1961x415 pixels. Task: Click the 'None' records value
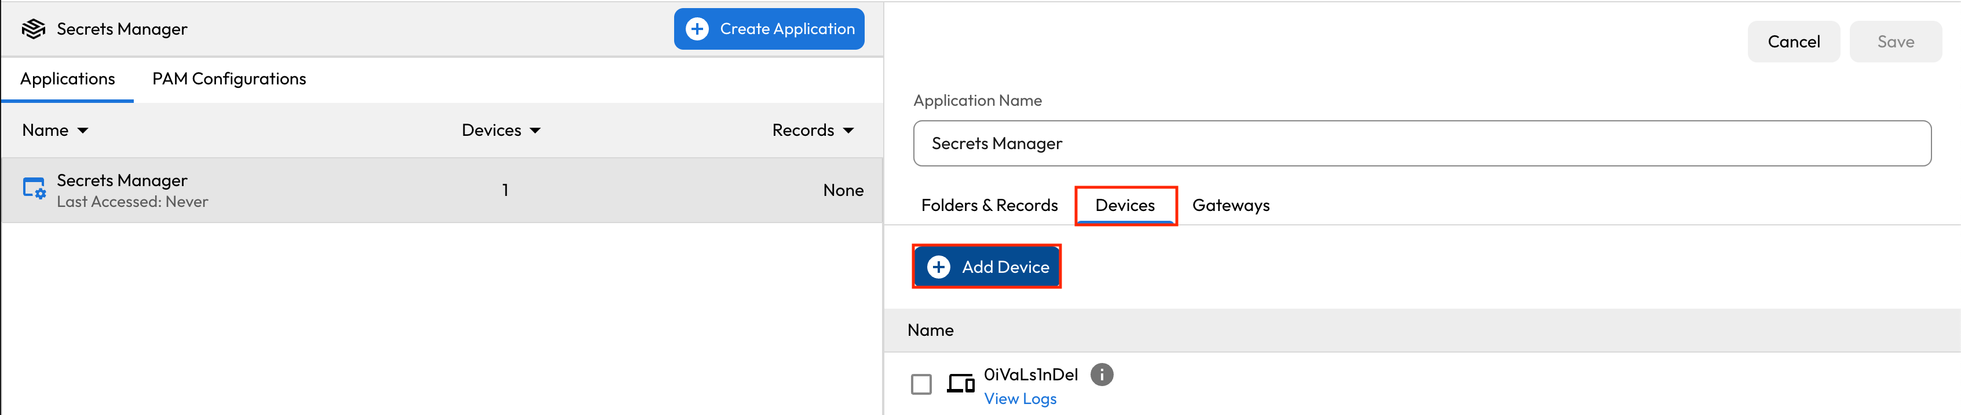pos(843,190)
